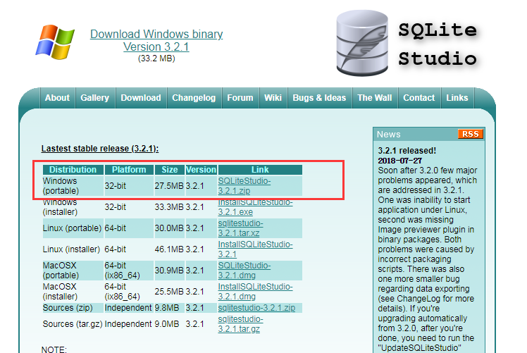Download sqlitestudio-3.2.1.zip sources
This screenshot has width=527, height=353.
coord(256,308)
